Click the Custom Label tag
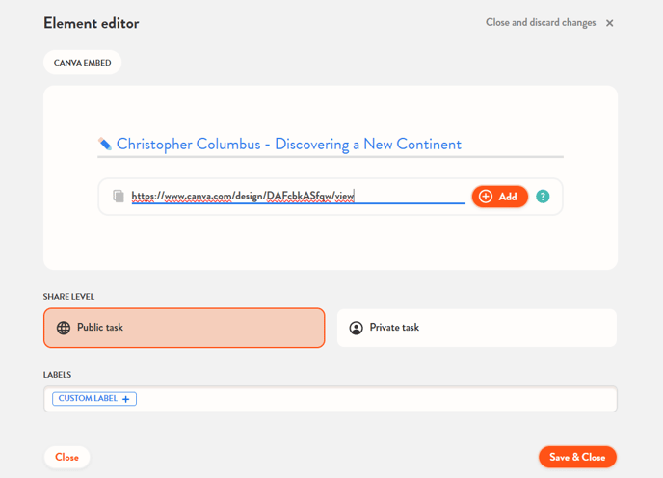663x478 pixels. (88, 399)
